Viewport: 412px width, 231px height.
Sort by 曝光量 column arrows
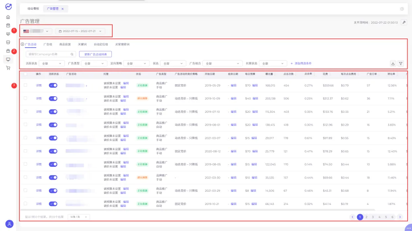(275, 74)
